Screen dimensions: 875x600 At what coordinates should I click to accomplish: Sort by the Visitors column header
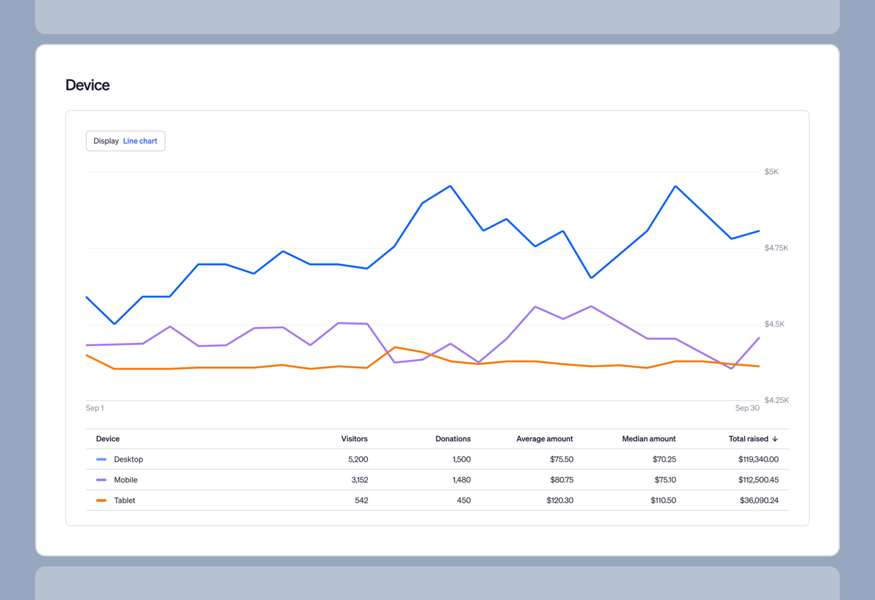click(354, 439)
